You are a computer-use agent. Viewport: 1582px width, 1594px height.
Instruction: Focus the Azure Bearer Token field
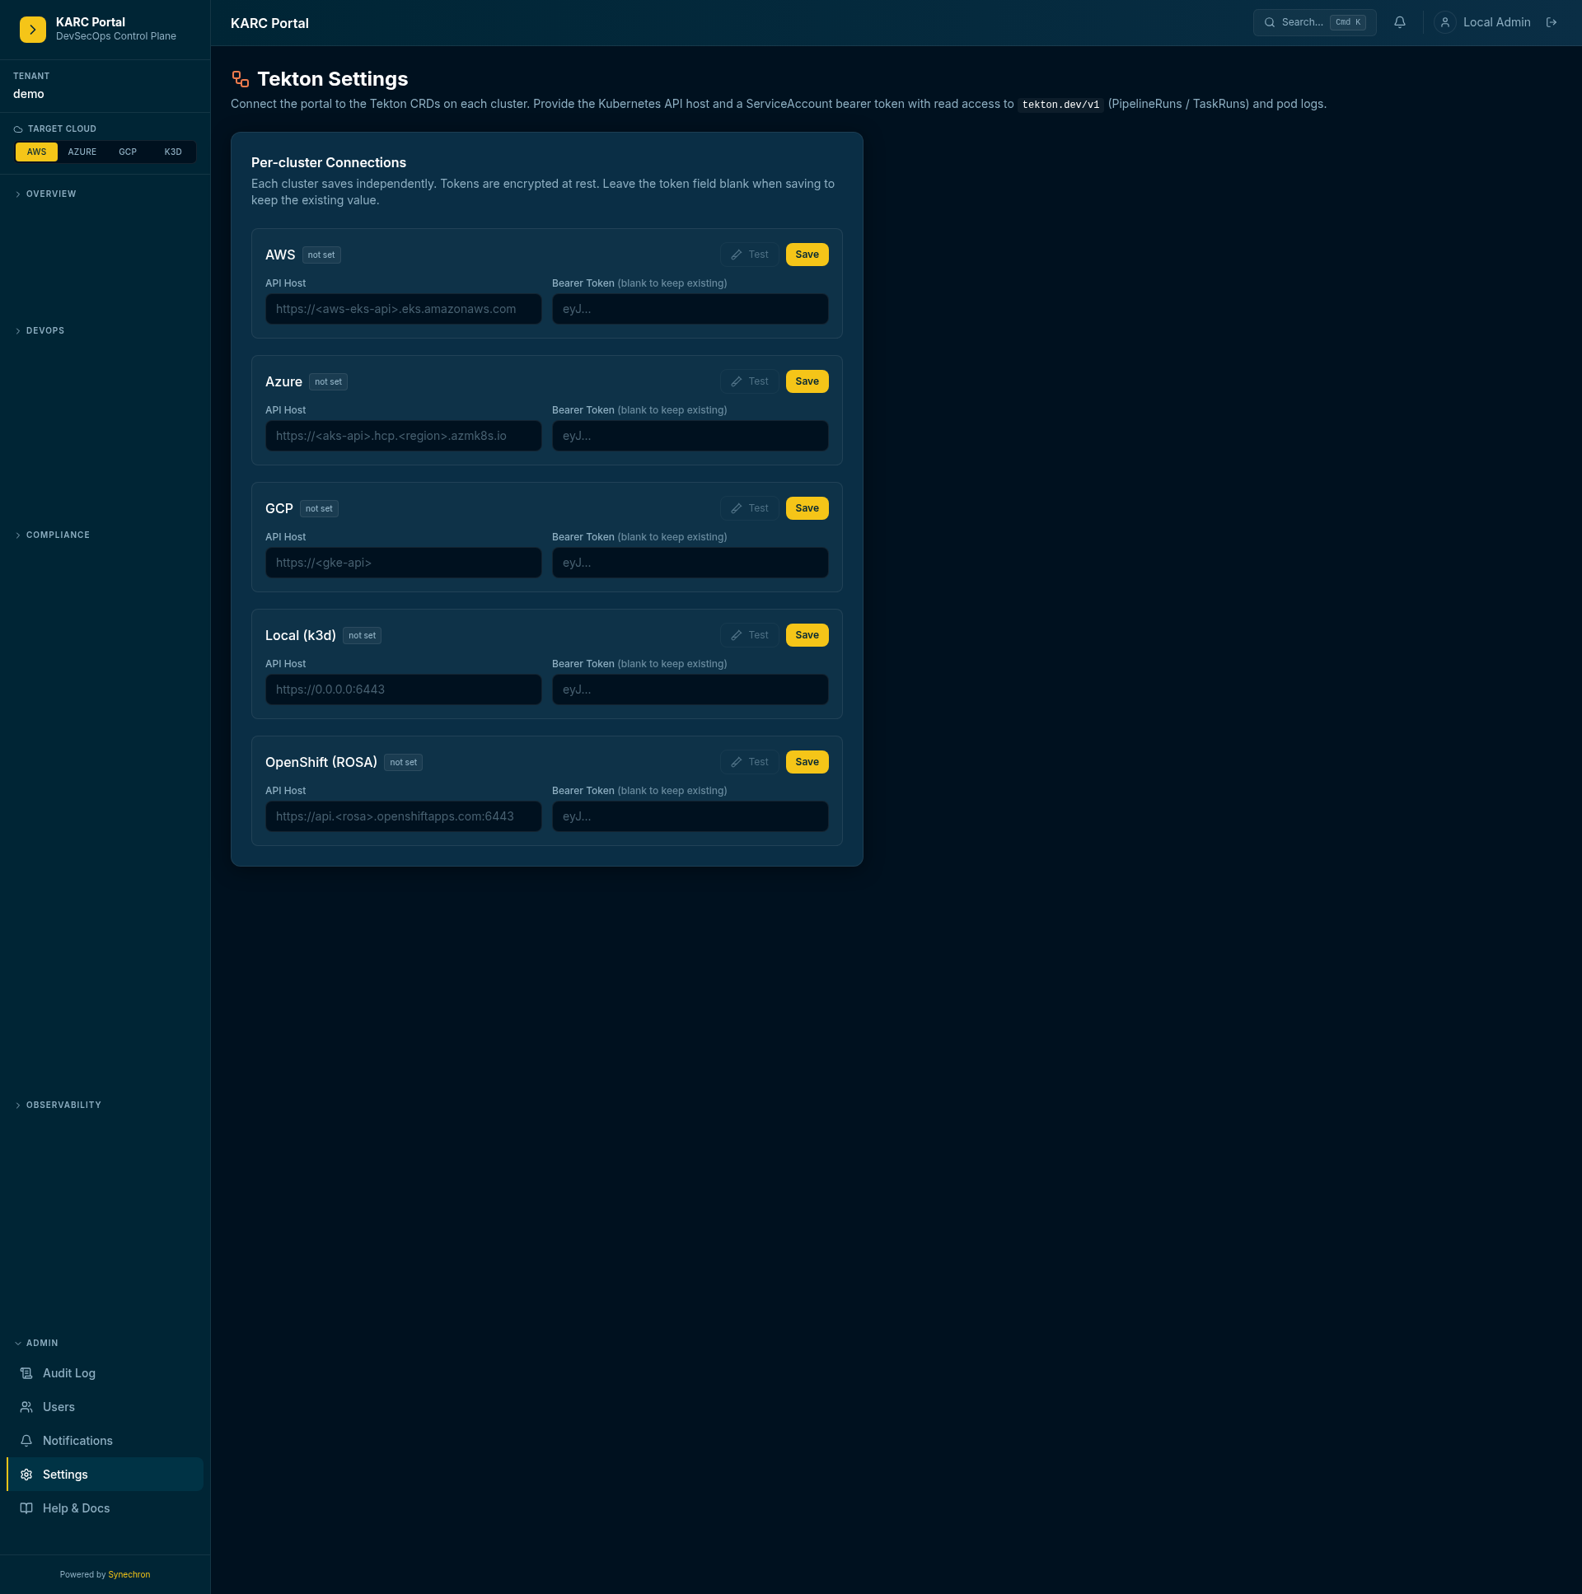coord(690,436)
